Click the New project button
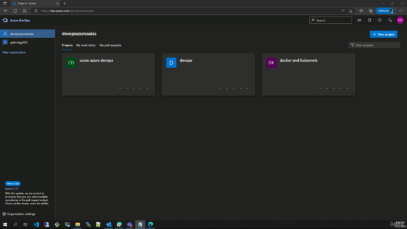The height and width of the screenshot is (229, 407). tap(383, 34)
